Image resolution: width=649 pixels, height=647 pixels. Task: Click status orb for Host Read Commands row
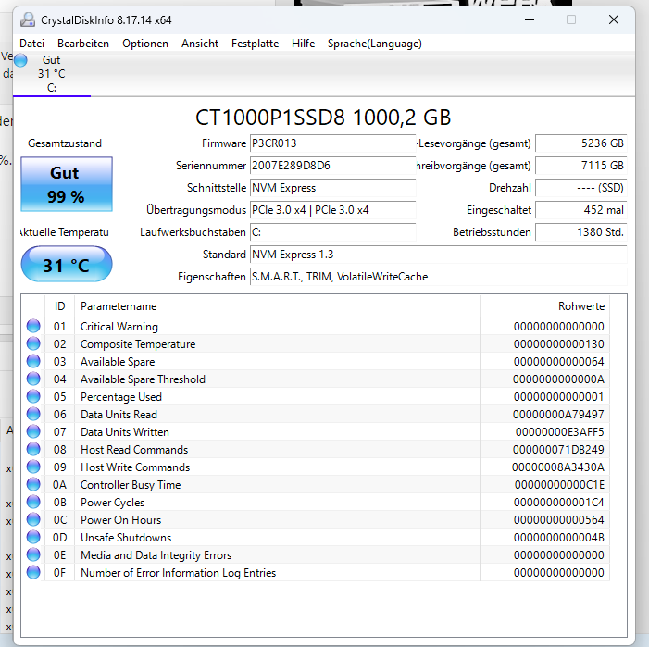(x=33, y=449)
